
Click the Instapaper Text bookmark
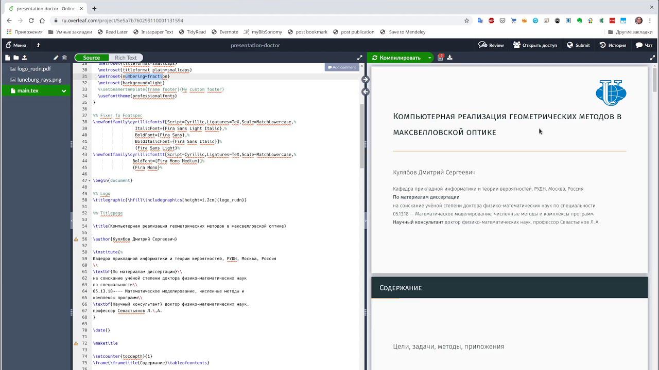point(153,32)
